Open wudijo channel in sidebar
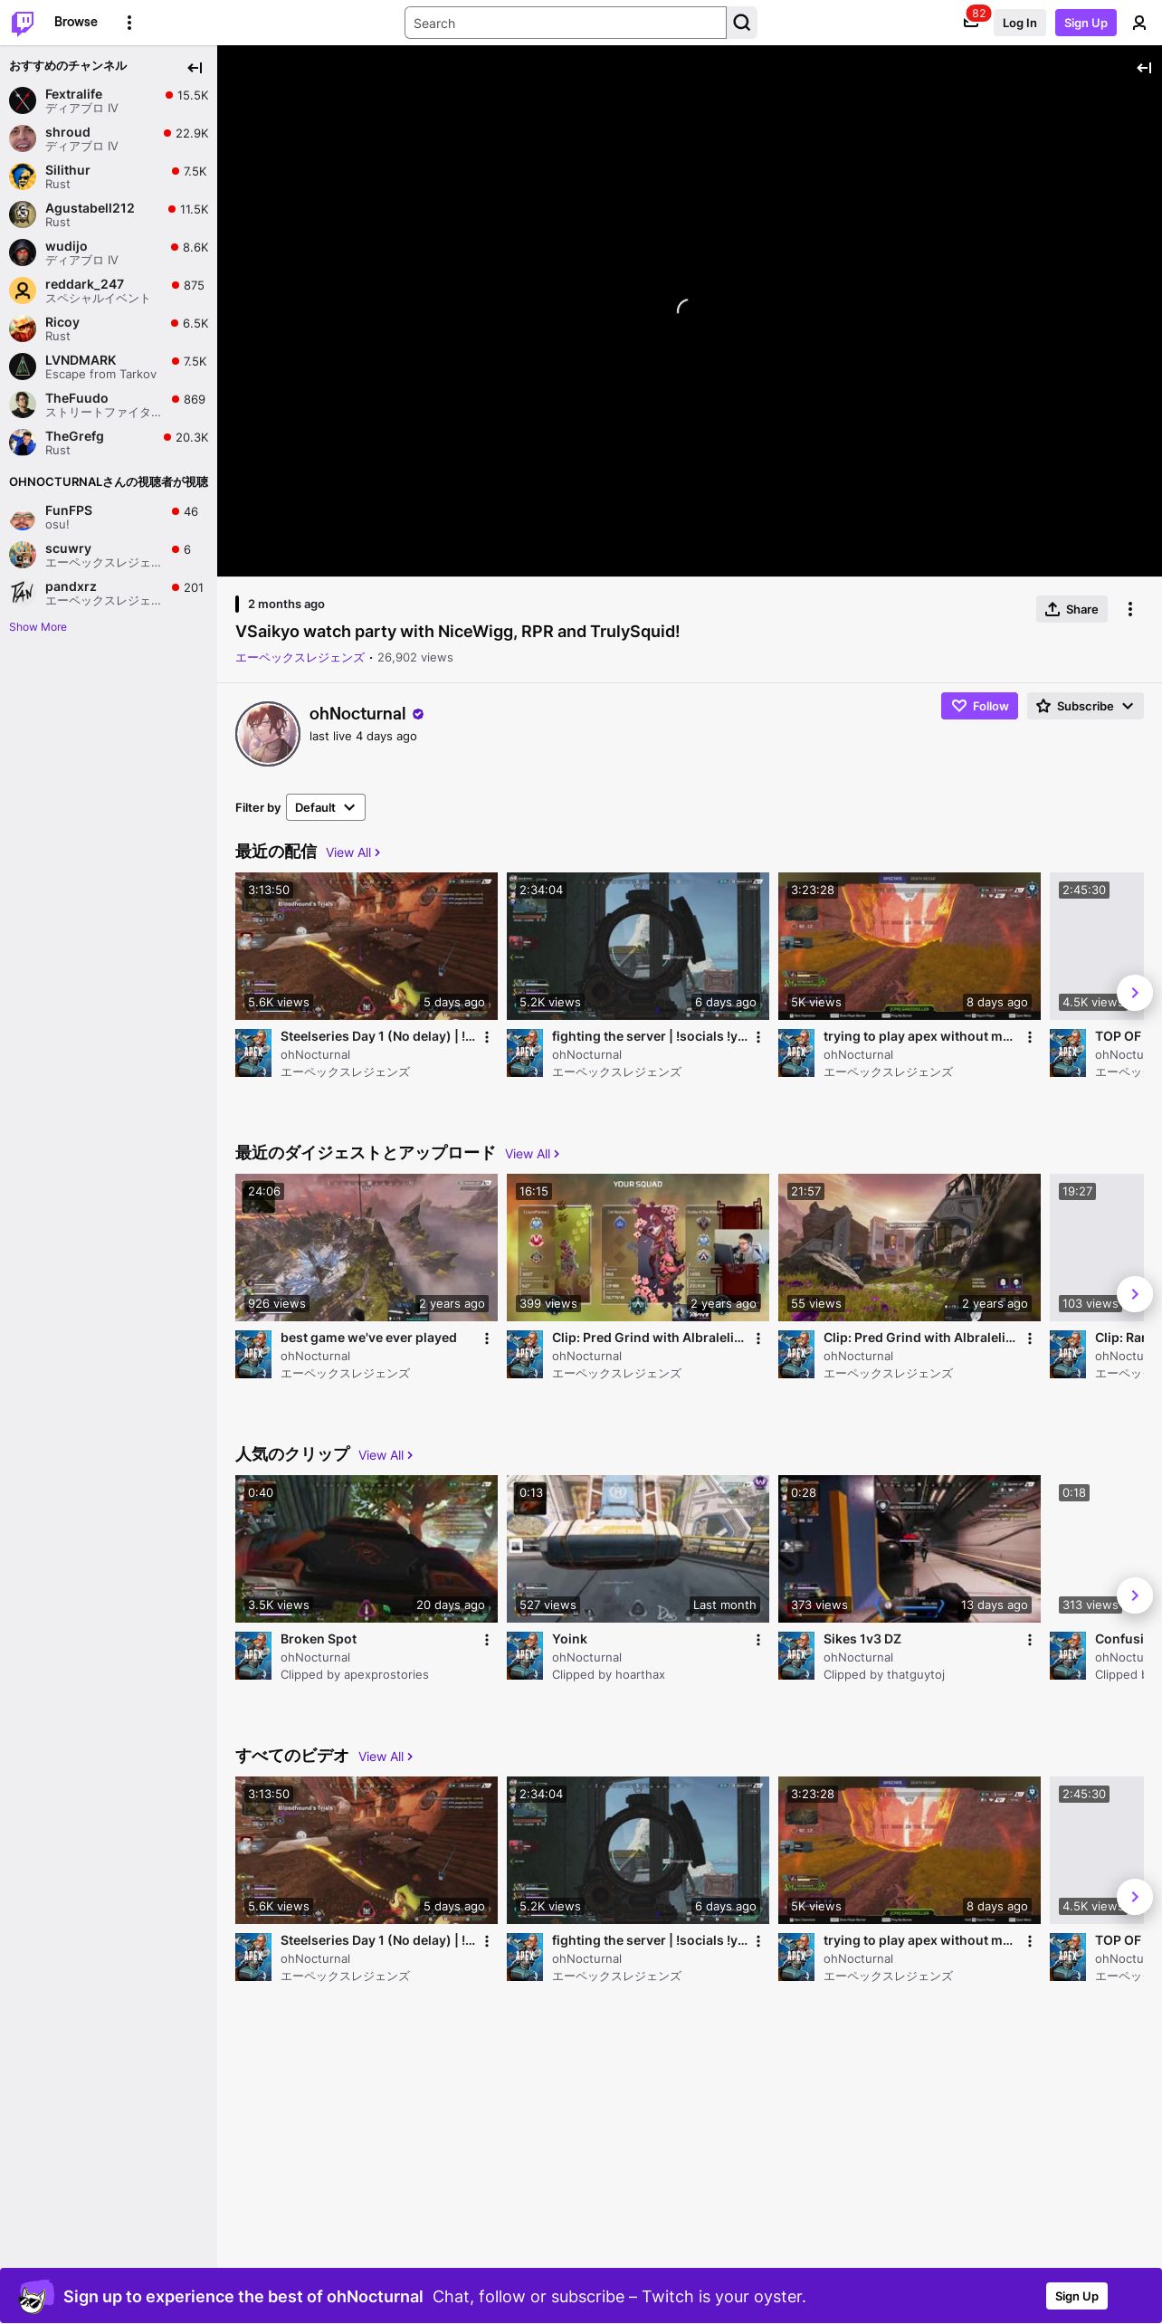This screenshot has height=2324, width=1162. [x=109, y=252]
